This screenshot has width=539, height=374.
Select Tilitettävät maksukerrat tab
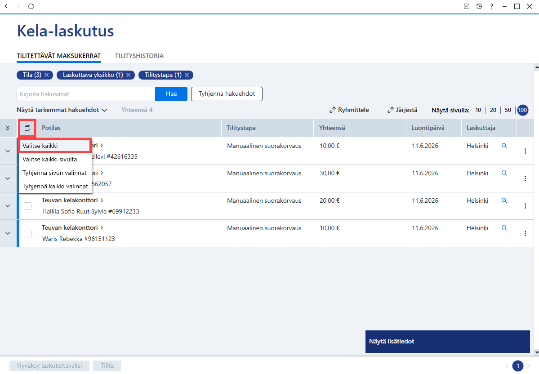(x=59, y=56)
